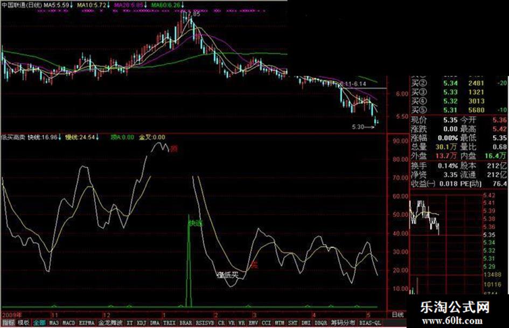Click the red 顶 marker on indicator peak

coord(175,149)
